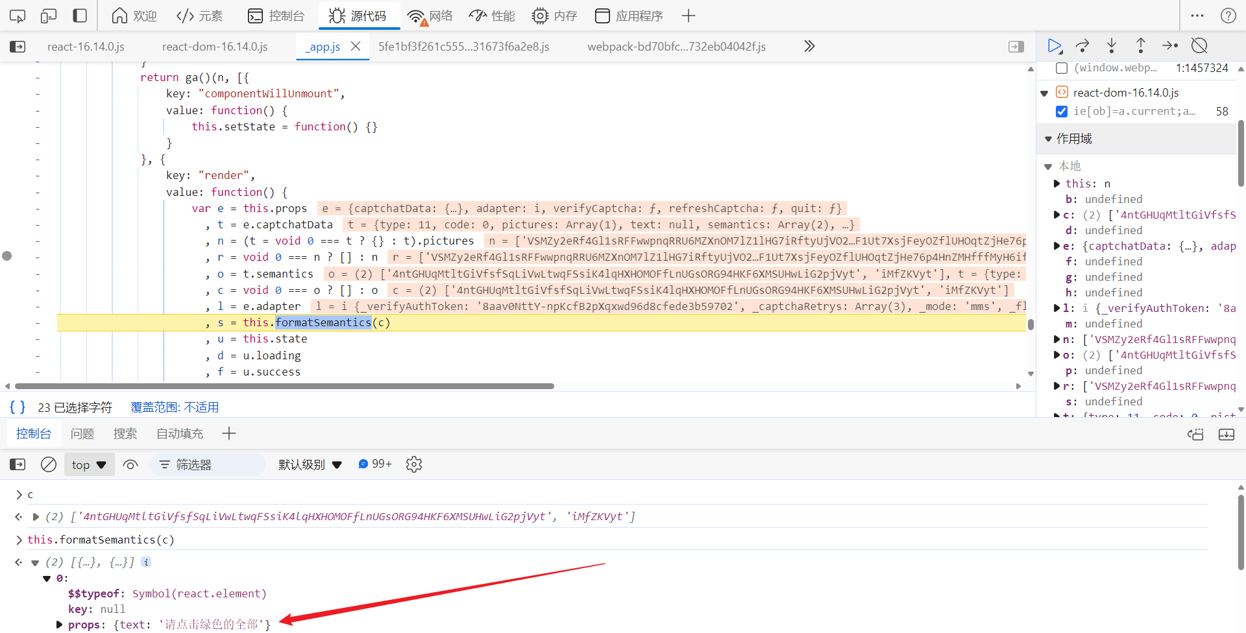Select the 源代码 sources tab
Image resolution: width=1246 pixels, height=633 pixels.
pos(358,16)
